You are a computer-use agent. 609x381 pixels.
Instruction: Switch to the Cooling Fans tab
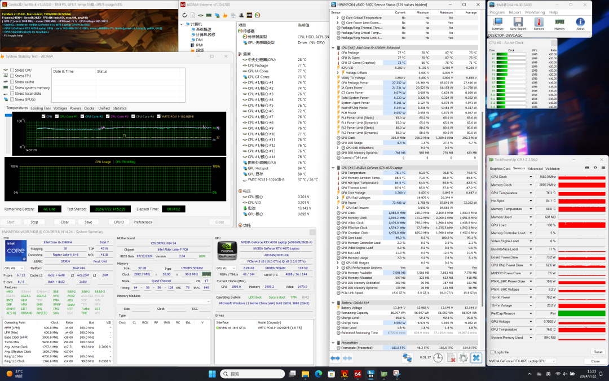40,108
